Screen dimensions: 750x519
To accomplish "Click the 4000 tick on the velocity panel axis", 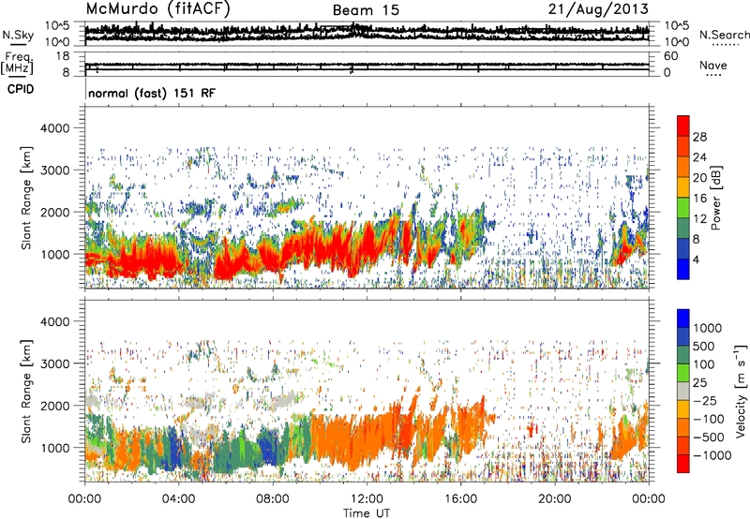I will (54, 321).
